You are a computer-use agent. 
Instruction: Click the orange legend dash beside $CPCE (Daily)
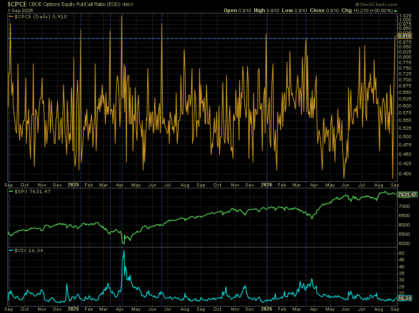click(11, 17)
